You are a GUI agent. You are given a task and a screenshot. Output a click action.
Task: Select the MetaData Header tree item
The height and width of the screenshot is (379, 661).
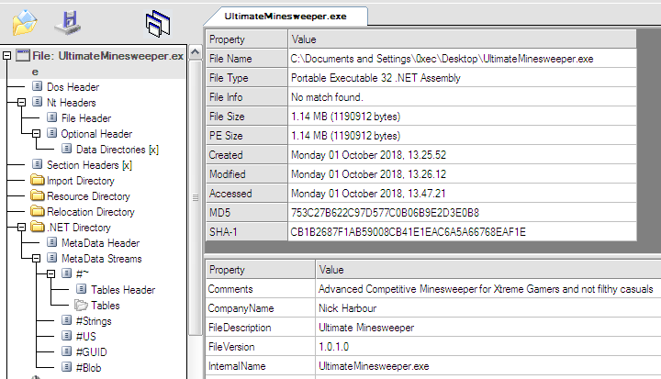100,243
